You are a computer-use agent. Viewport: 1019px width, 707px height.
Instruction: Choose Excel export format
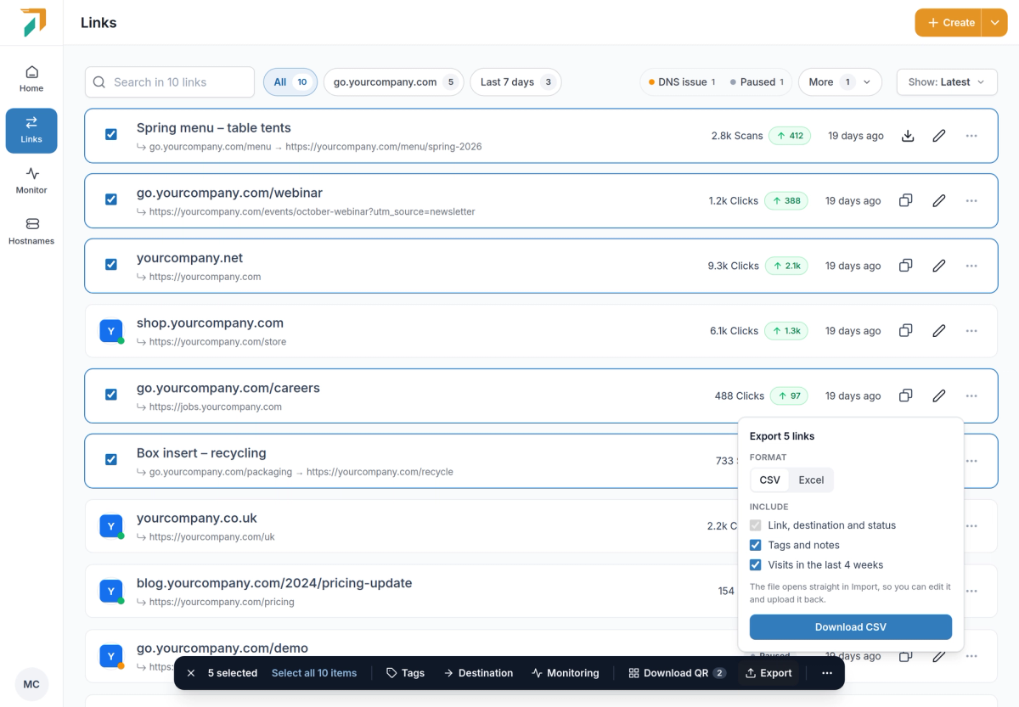[x=811, y=480]
